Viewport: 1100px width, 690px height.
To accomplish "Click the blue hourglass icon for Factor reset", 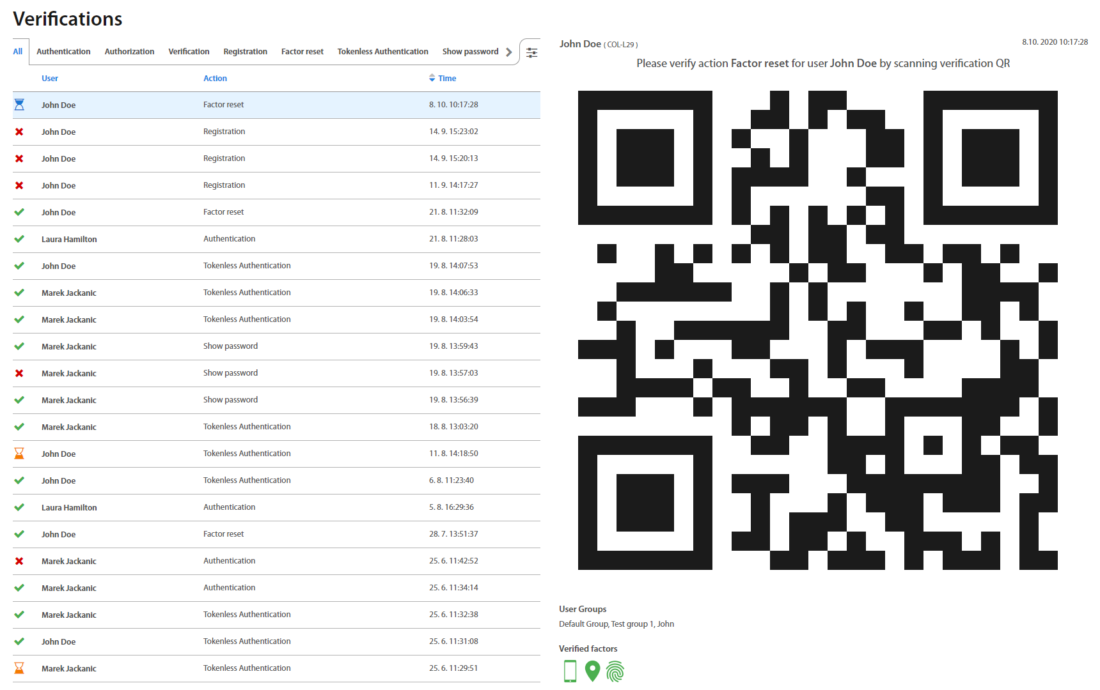I will coord(19,105).
